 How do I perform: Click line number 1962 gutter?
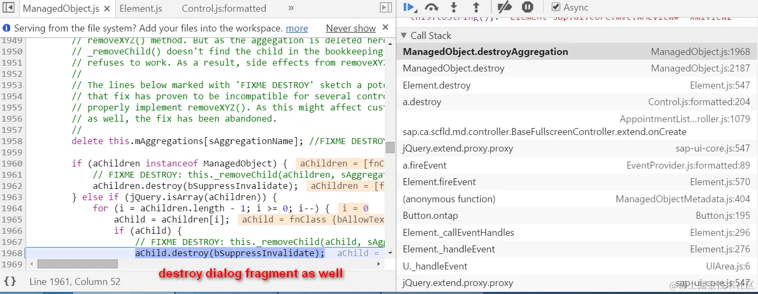pyautogui.click(x=12, y=186)
